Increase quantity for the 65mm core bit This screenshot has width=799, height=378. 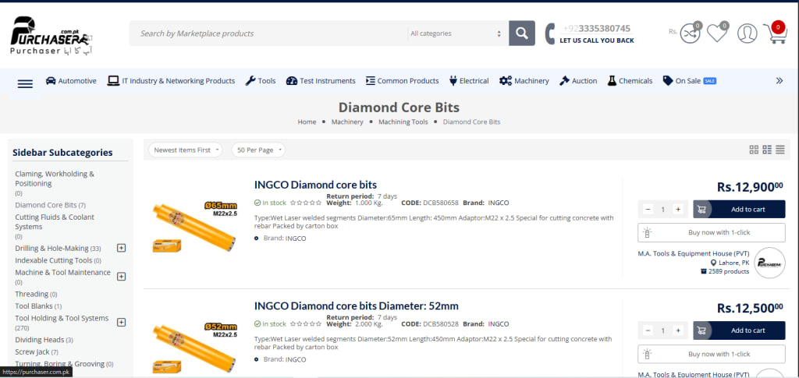[x=678, y=209]
